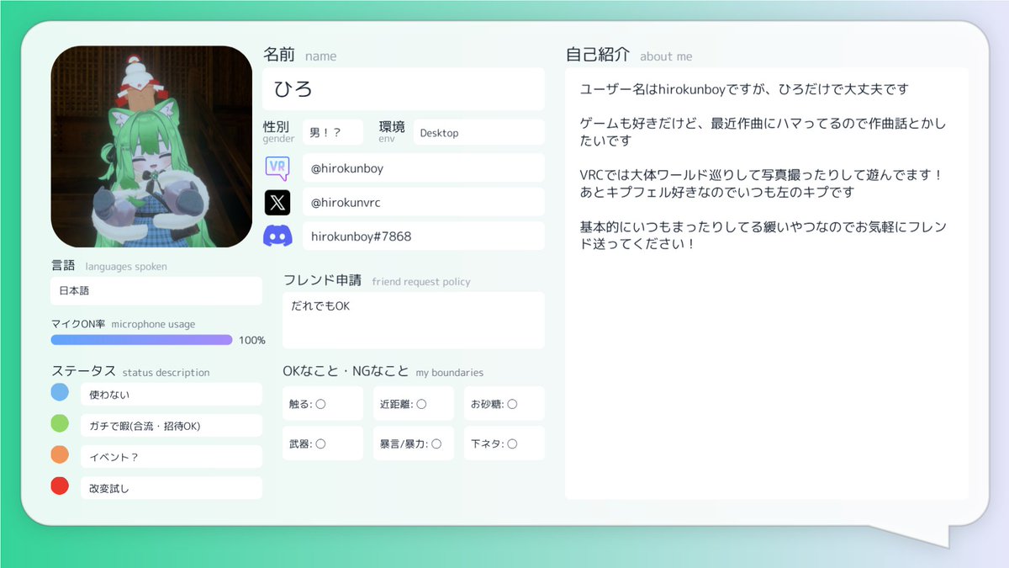Click the フレンド申請 friend request heading
The width and height of the screenshot is (1009, 568).
click(377, 280)
